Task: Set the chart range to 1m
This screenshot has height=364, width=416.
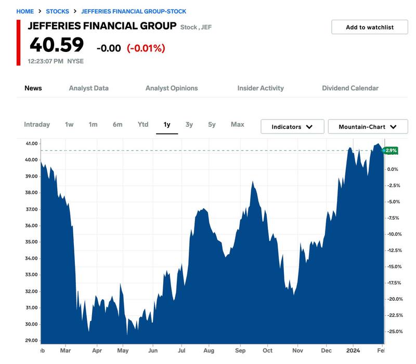Action: (93, 125)
